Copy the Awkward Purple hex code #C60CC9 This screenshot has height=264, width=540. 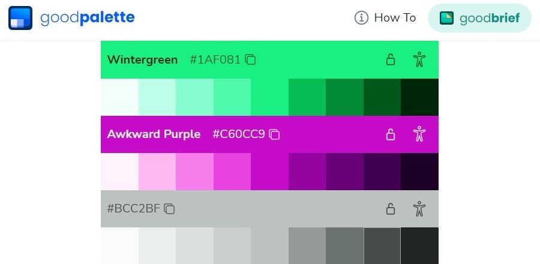pos(274,134)
